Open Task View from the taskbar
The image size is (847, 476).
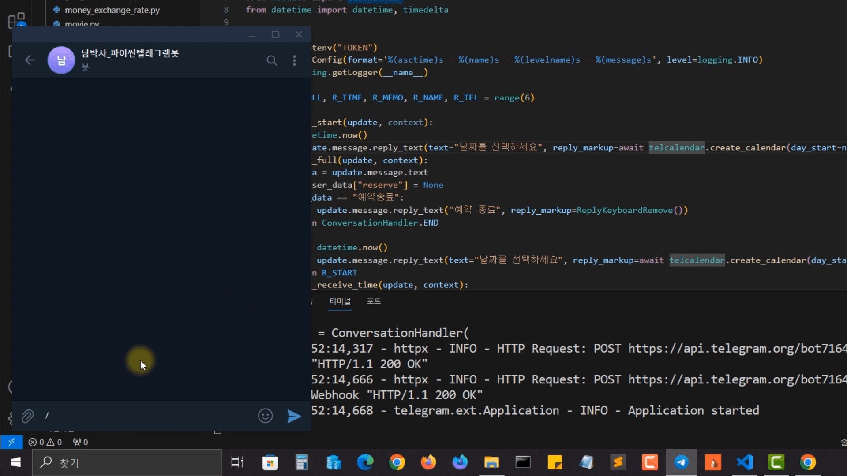tap(237, 462)
